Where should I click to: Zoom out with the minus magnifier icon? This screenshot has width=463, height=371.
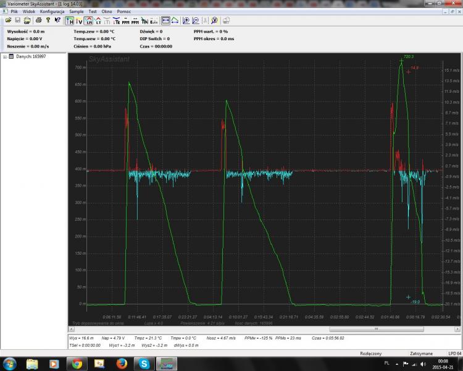coord(195,20)
